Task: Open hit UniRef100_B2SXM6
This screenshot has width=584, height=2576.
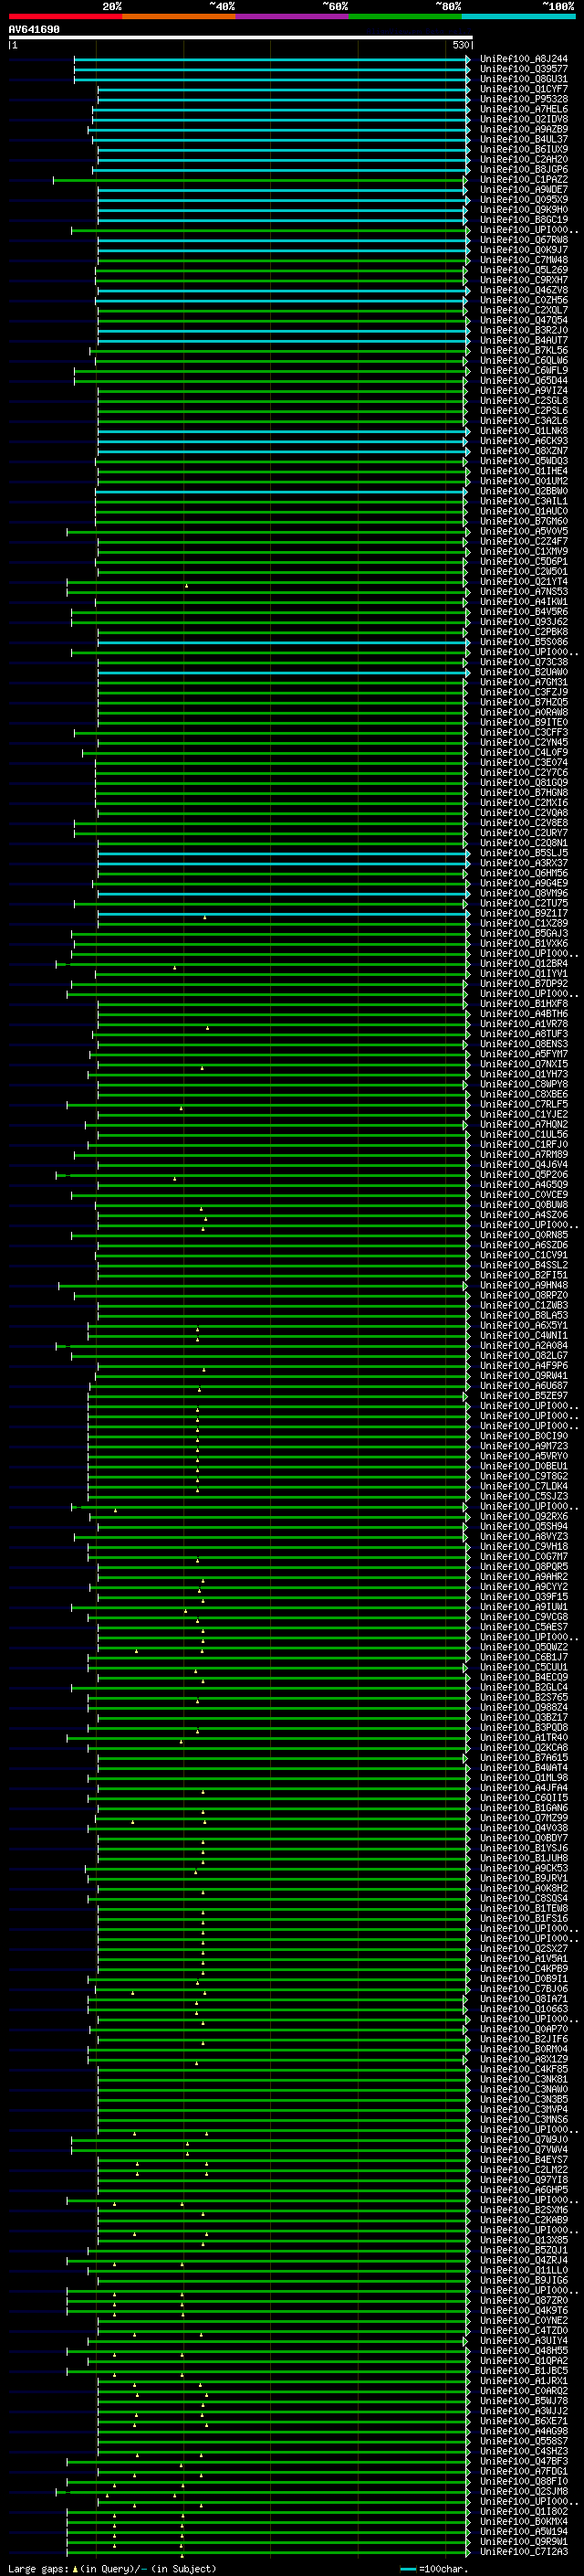Action: pos(524,2211)
